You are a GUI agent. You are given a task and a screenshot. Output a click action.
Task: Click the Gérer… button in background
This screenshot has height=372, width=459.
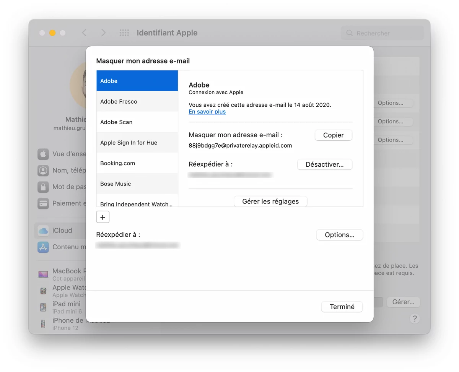pos(403,302)
